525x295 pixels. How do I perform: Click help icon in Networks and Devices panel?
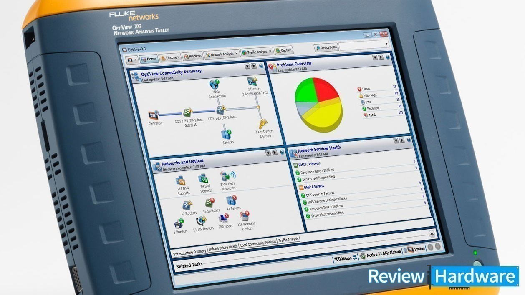click(282, 152)
